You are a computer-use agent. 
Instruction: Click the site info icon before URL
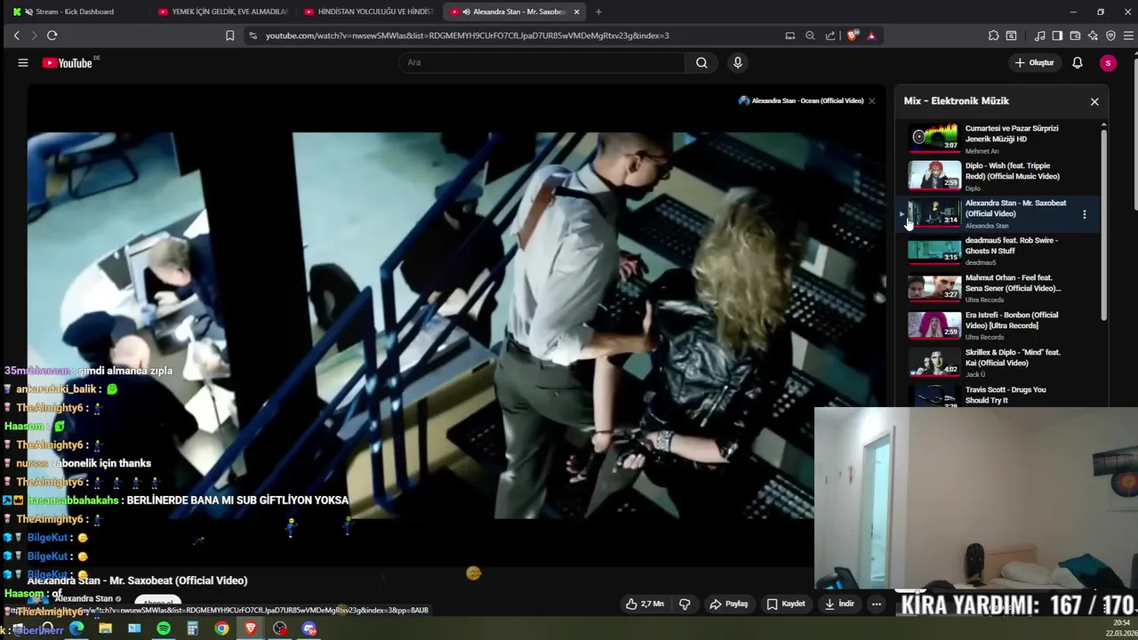[252, 36]
